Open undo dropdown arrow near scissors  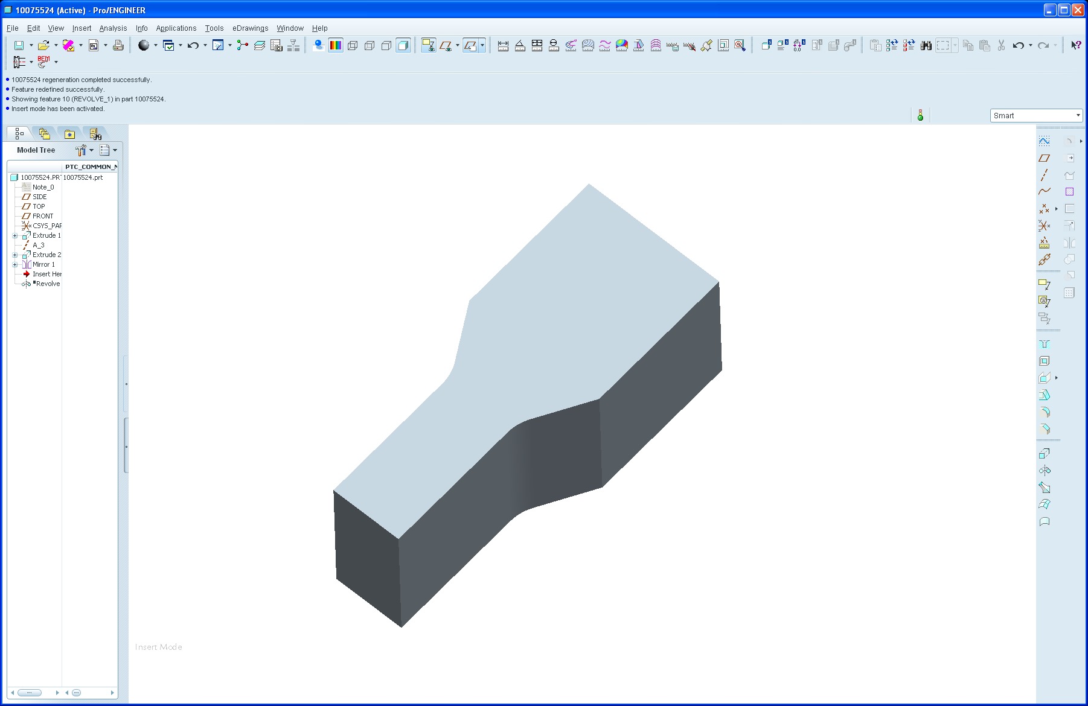tap(1030, 45)
